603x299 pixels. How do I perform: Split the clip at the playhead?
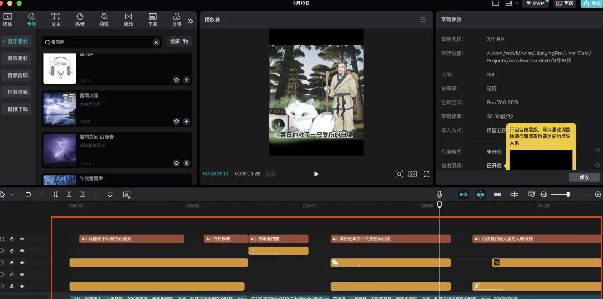[x=55, y=195]
